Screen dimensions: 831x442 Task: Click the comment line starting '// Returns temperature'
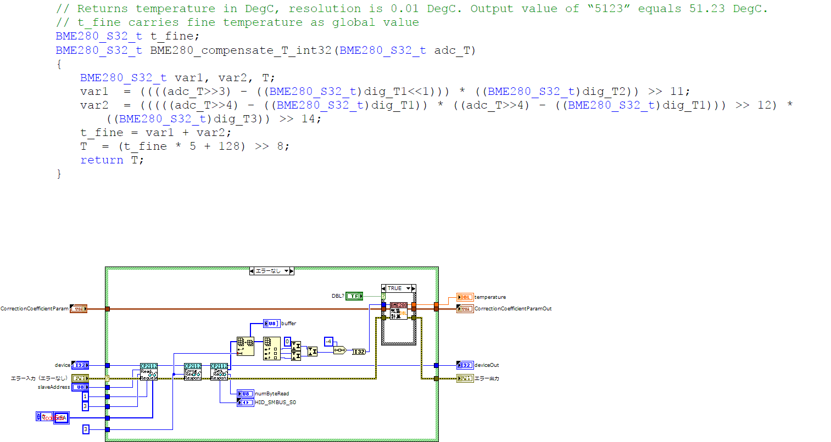411,9
